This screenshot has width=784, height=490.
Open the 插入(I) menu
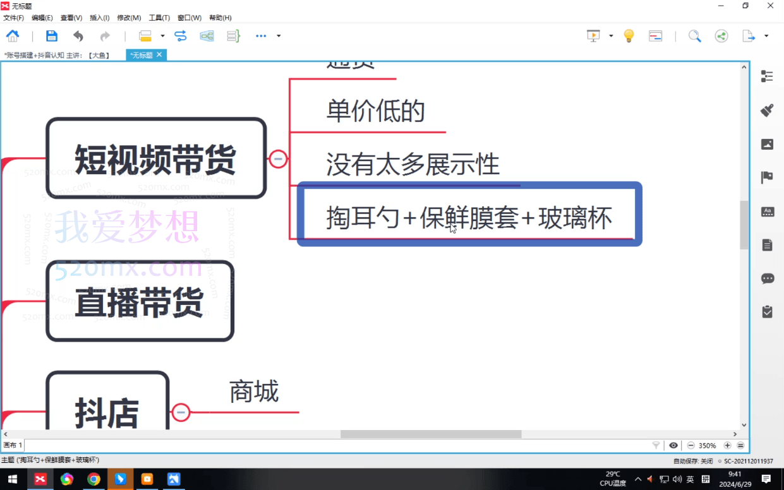[99, 18]
